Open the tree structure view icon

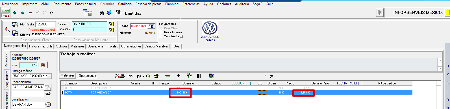pyautogui.click(x=88, y=13)
